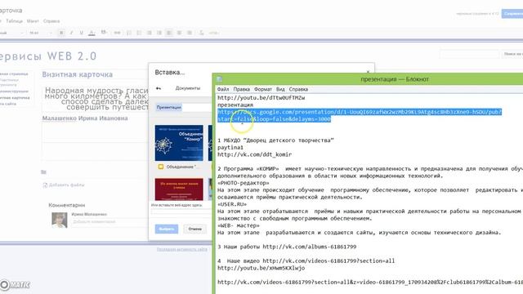Open the HTML source editor icon
523x294 pixels.
pyautogui.click(x=214, y=33)
